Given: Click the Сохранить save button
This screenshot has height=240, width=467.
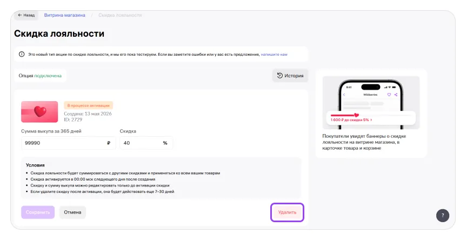Looking at the screenshot, I should tap(38, 212).
